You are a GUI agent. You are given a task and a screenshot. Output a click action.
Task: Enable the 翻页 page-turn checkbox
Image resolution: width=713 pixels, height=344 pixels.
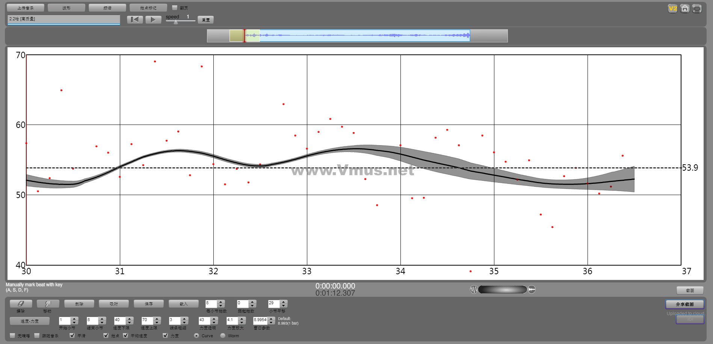[175, 8]
